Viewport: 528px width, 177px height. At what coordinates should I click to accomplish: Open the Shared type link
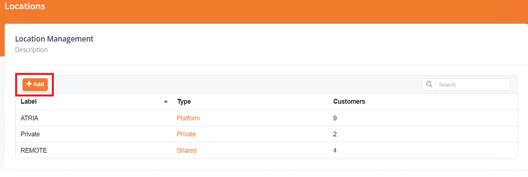click(x=187, y=151)
